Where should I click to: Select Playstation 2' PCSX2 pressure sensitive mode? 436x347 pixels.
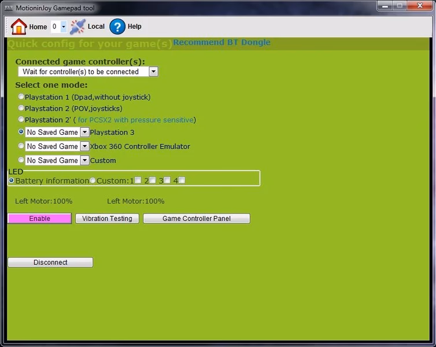coord(21,119)
